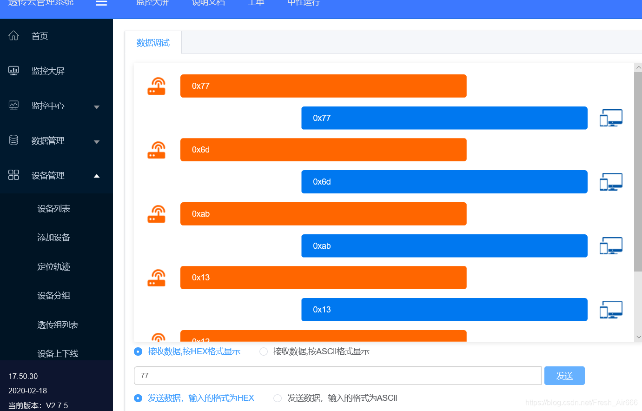This screenshot has width=642, height=411.
Task: Select receive data in ASCII format display
Action: point(264,351)
